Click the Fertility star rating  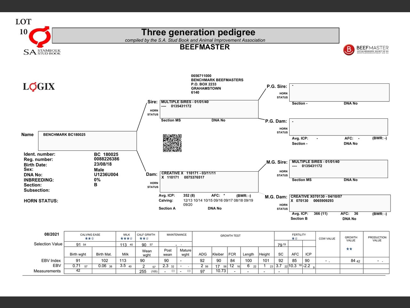[x=294, y=239]
